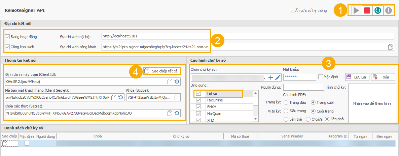Image resolution: width=399 pixels, height=156 pixels.
Task: Click the Khóa column header
Action: [x=98, y=136]
